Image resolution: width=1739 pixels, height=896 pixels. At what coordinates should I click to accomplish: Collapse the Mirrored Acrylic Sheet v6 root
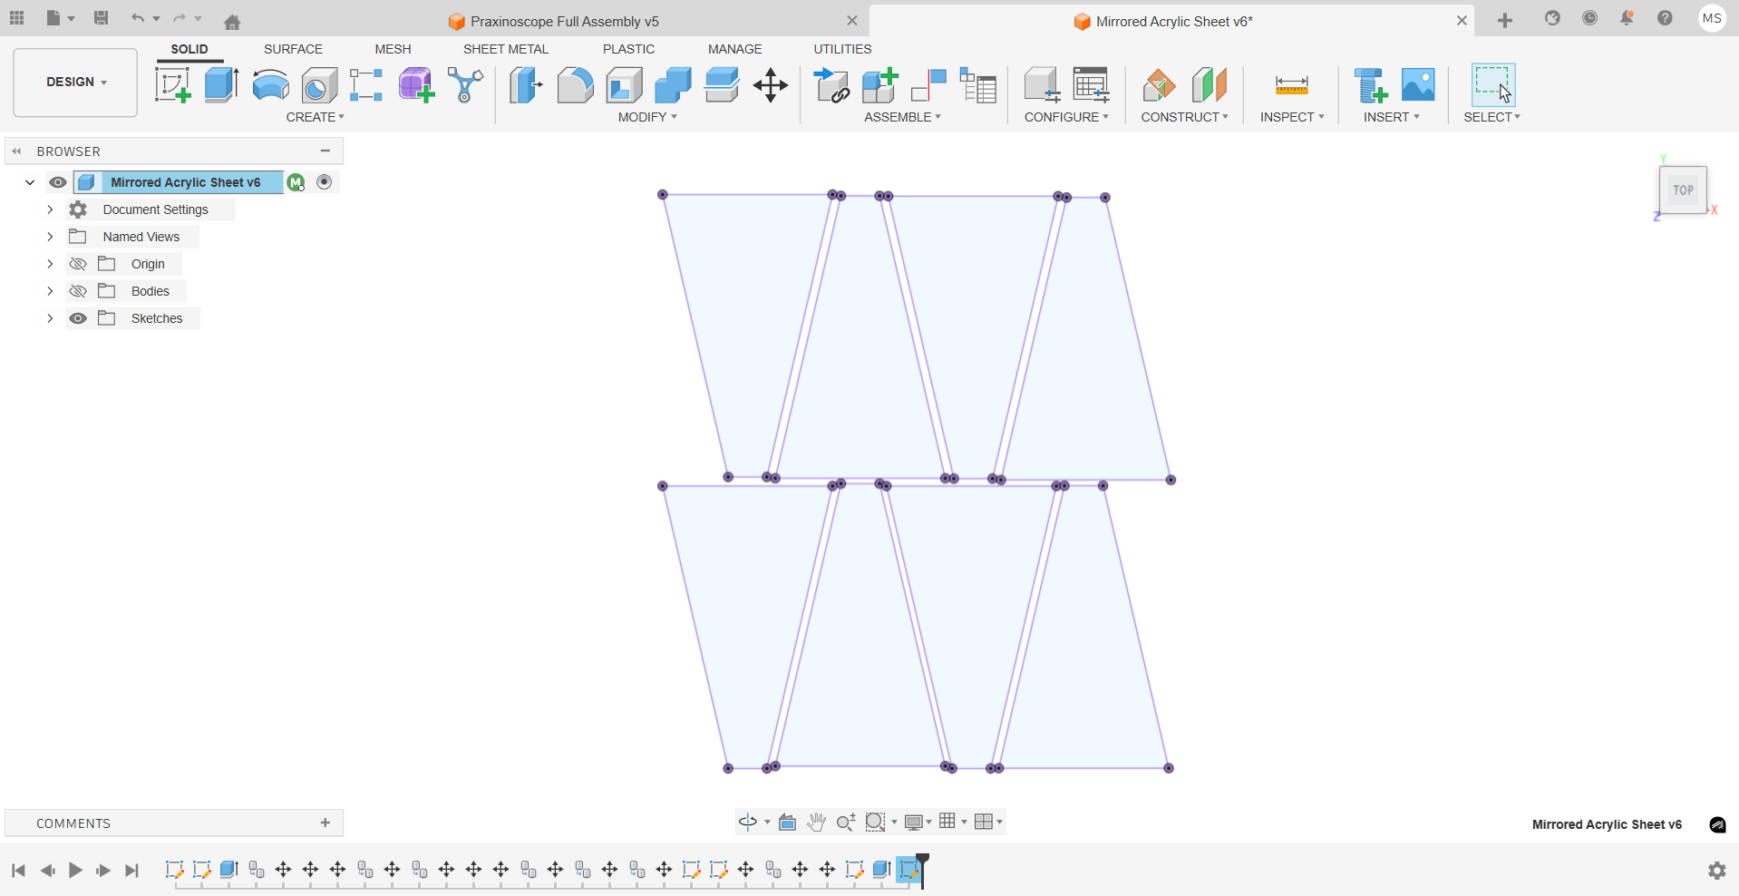tap(30, 182)
